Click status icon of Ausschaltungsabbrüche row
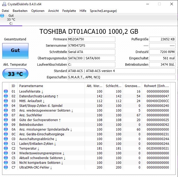Screen dimensions: 178x177 [x=6, y=139]
